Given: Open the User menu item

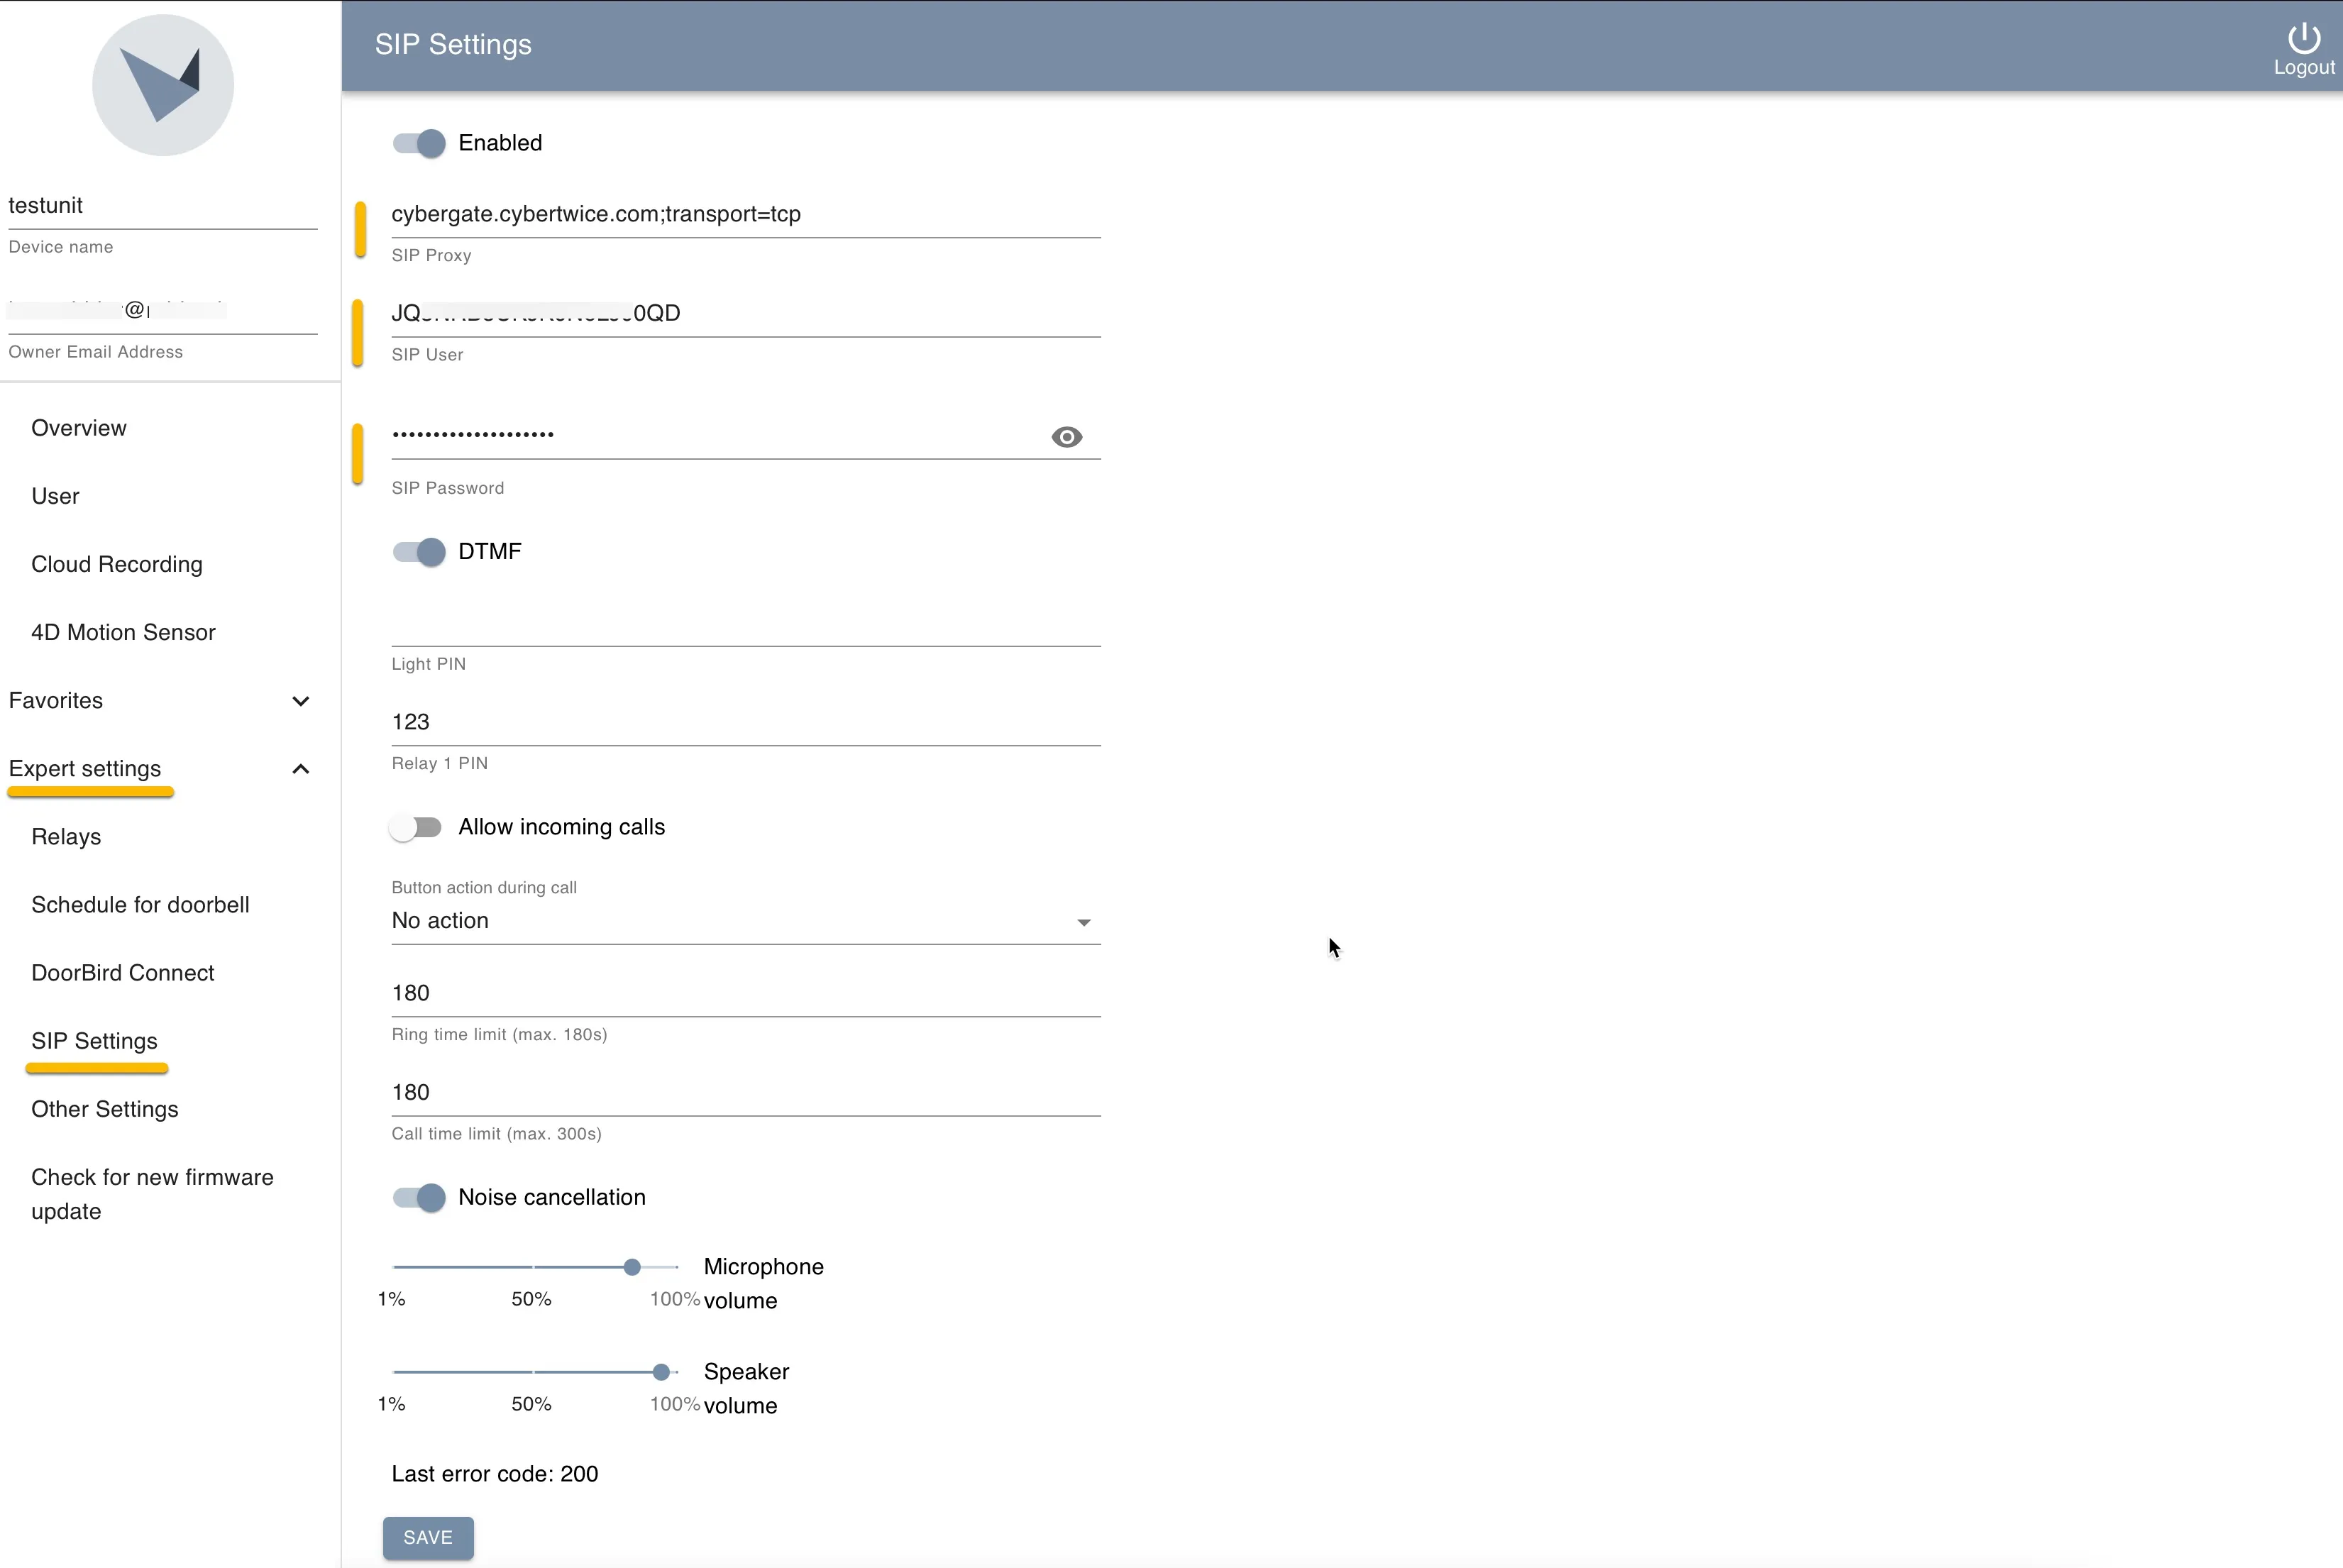Looking at the screenshot, I should (55, 496).
